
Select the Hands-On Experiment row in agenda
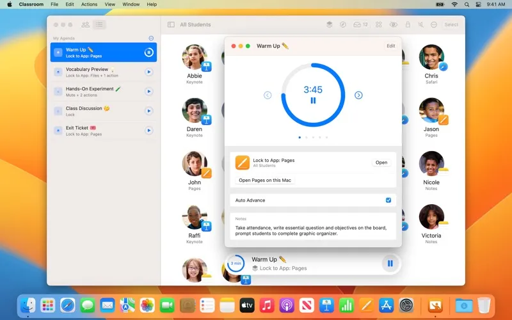point(104,92)
